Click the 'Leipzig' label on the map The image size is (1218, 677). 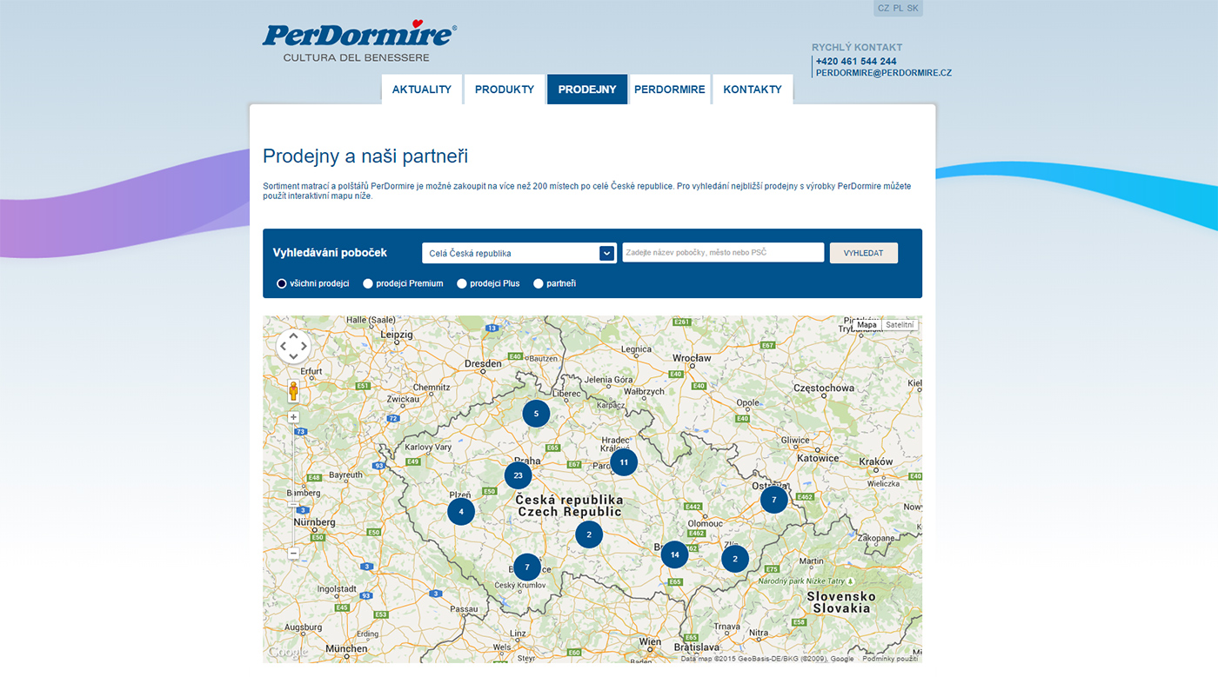(396, 335)
